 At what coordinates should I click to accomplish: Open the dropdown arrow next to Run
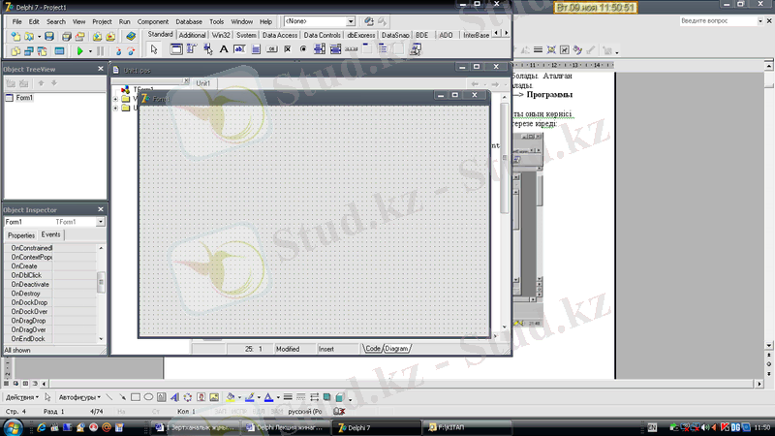(90, 51)
